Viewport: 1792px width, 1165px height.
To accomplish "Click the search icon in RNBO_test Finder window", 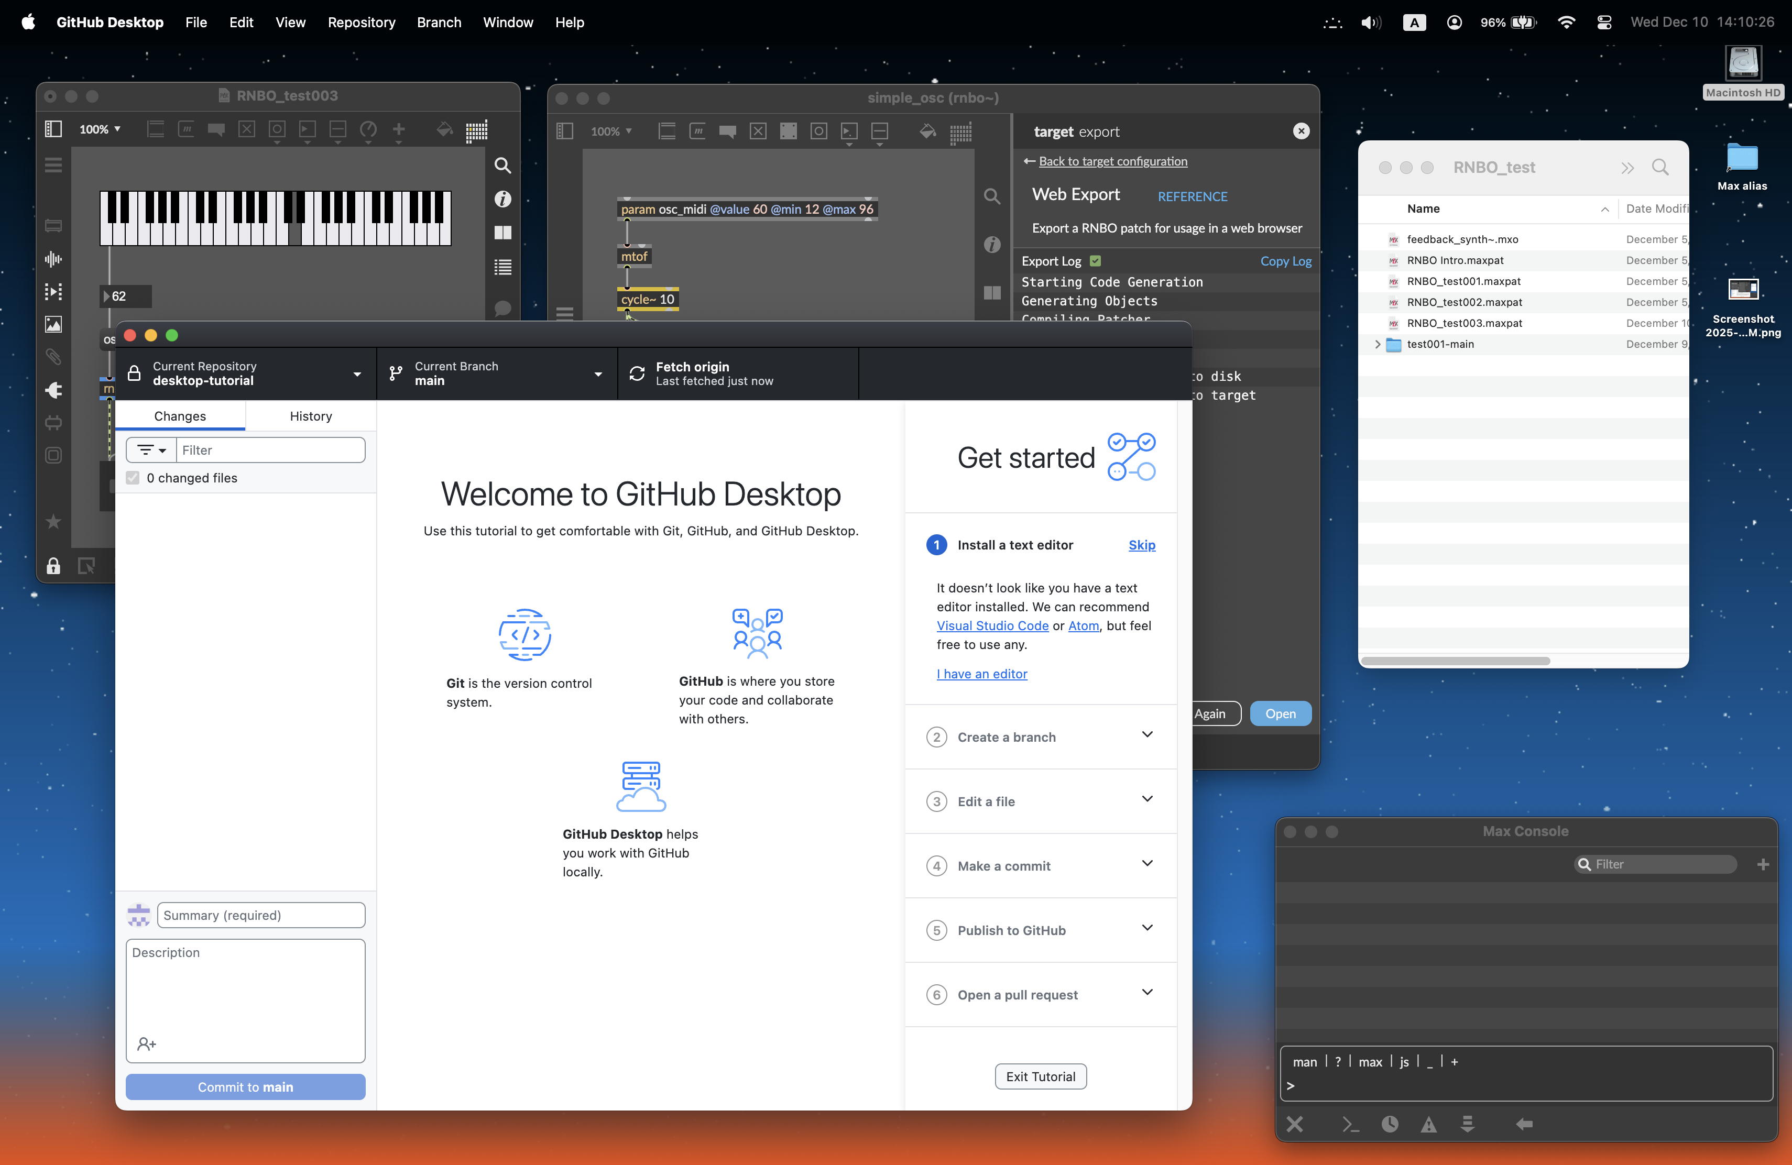I will click(x=1659, y=167).
